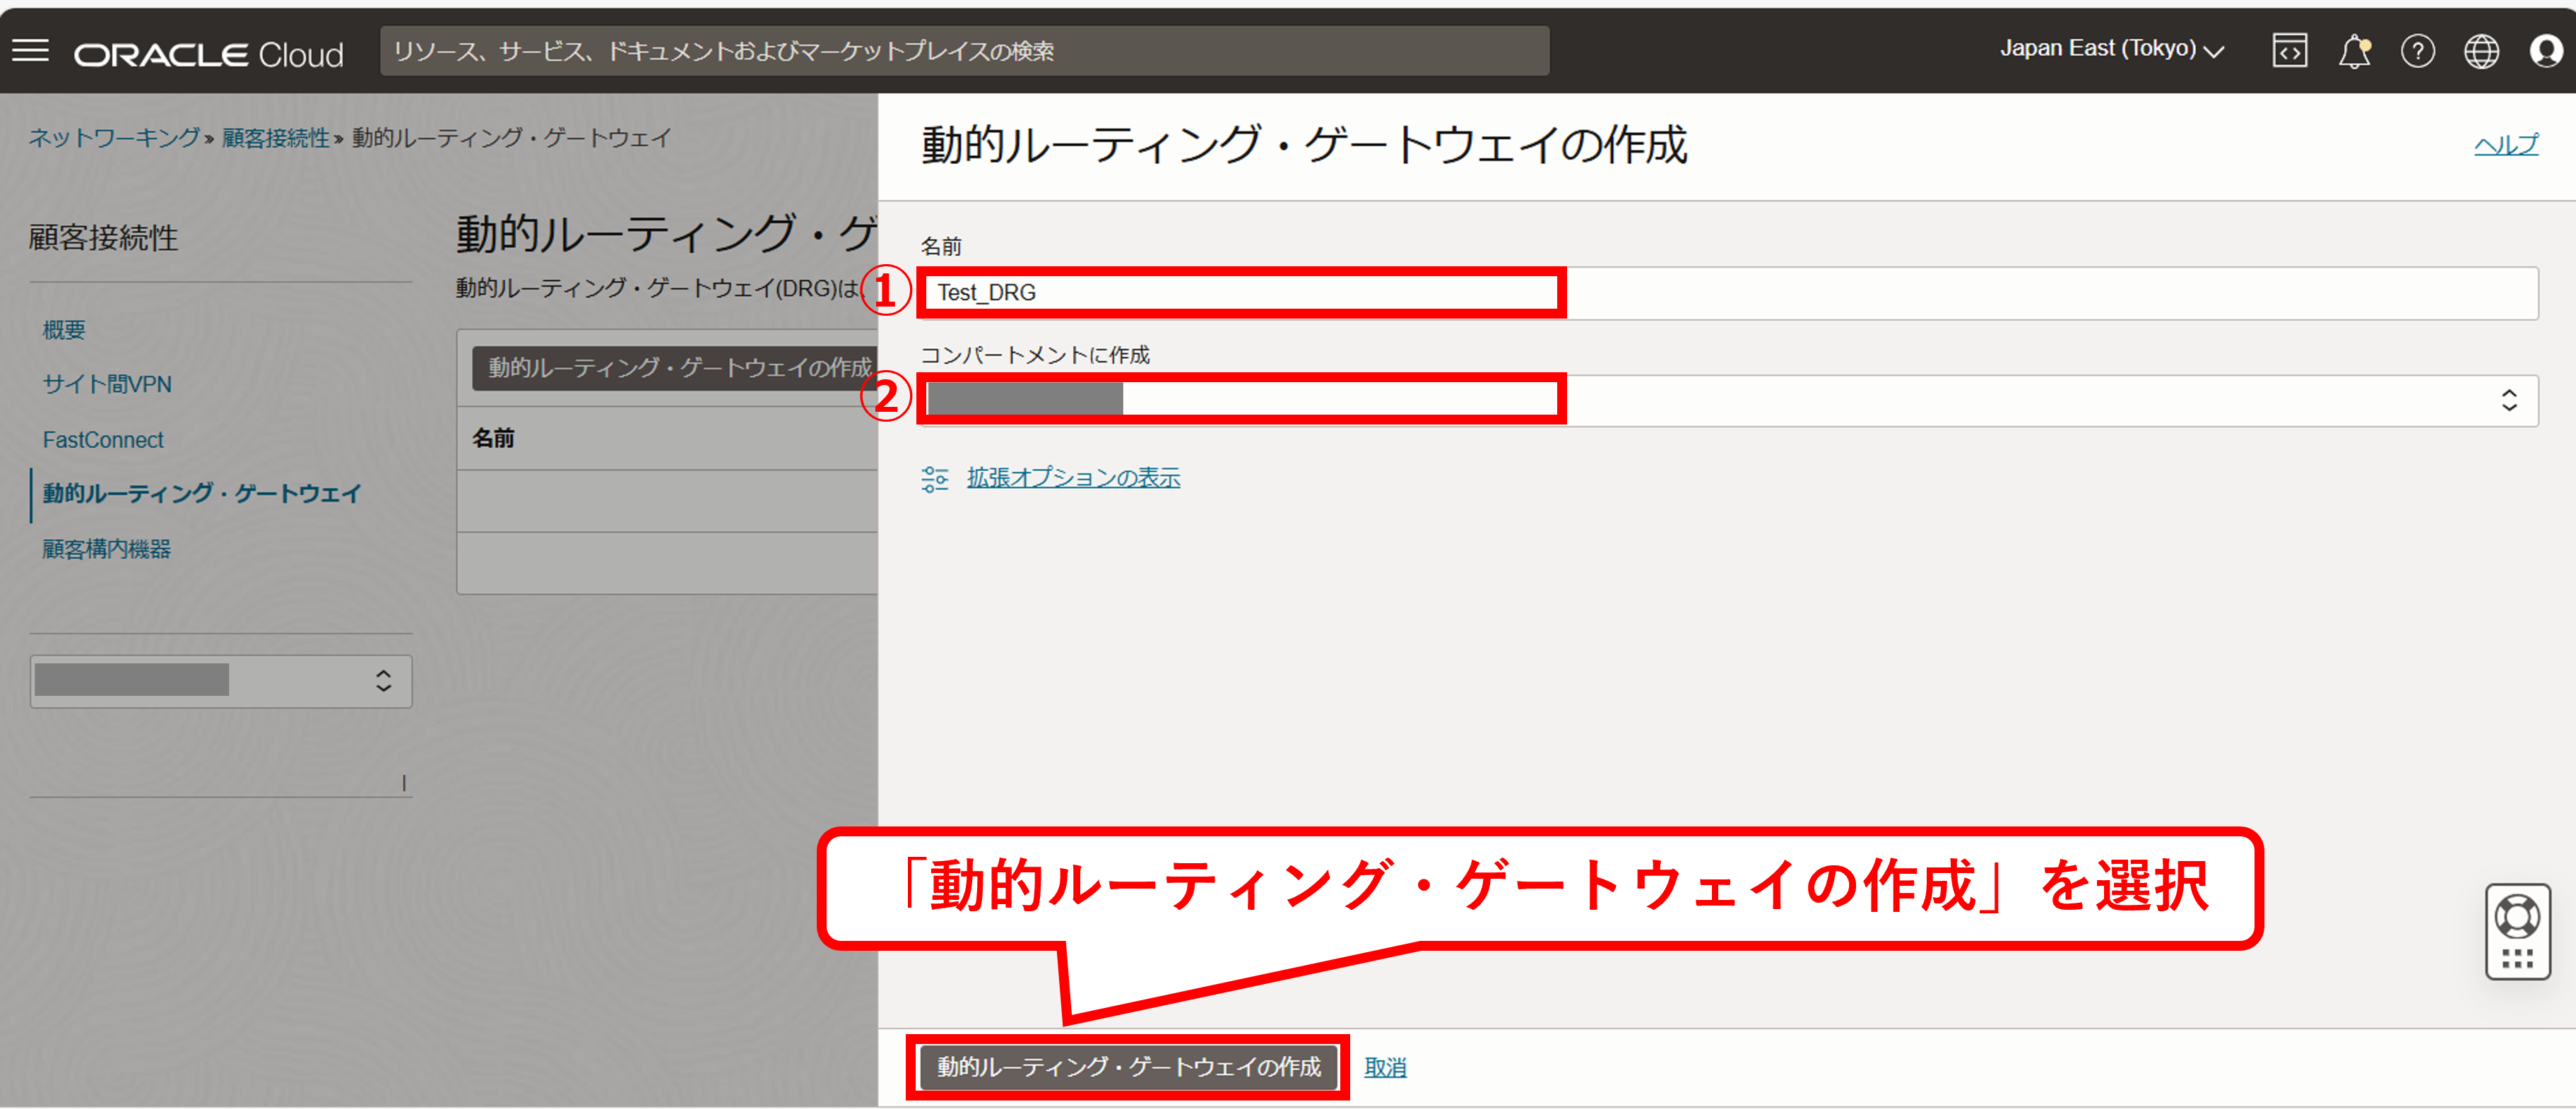Click the help question mark icon
Screen dimensions: 2576x1109
click(x=2417, y=50)
